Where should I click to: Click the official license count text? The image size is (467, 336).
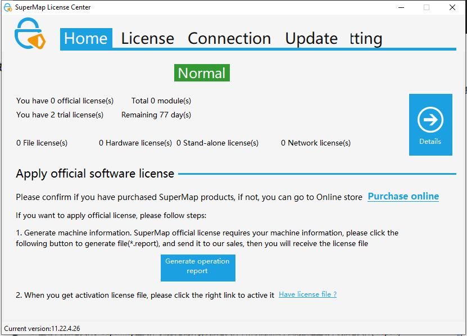point(65,101)
